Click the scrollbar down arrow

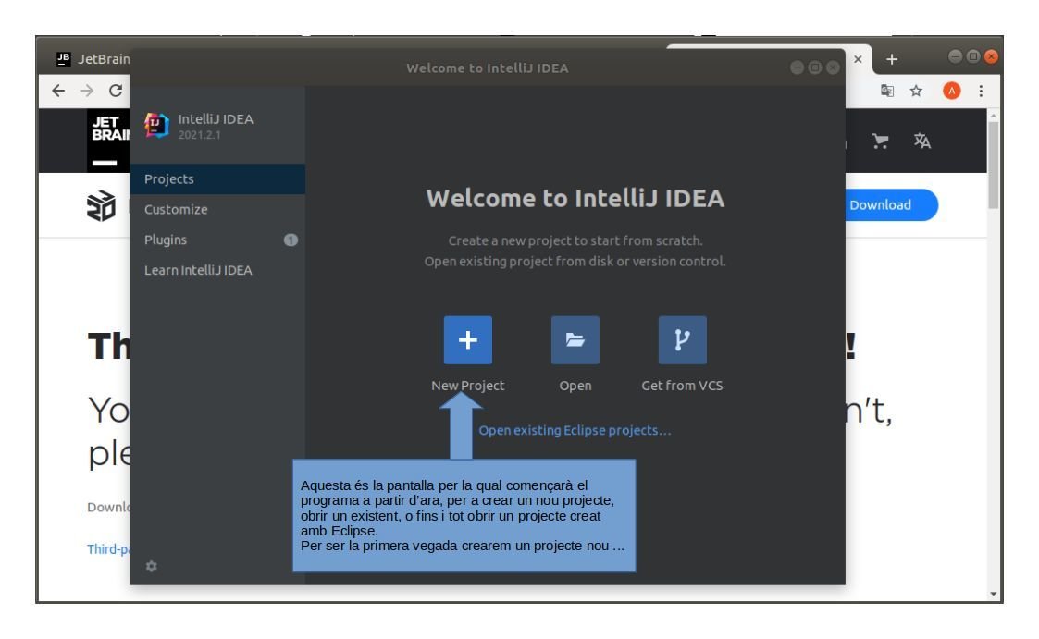993,594
